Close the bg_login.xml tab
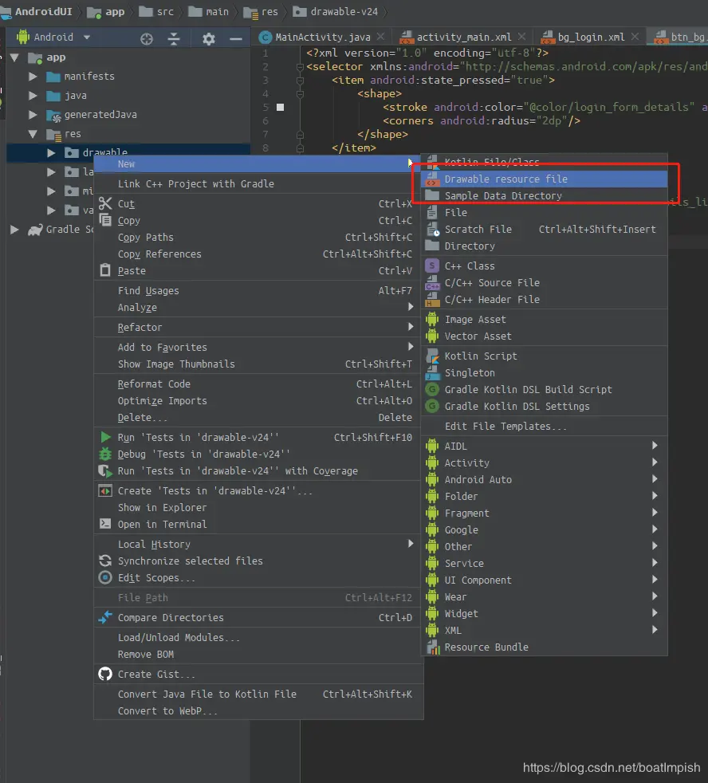Viewport: 708px width, 783px height. pos(635,37)
